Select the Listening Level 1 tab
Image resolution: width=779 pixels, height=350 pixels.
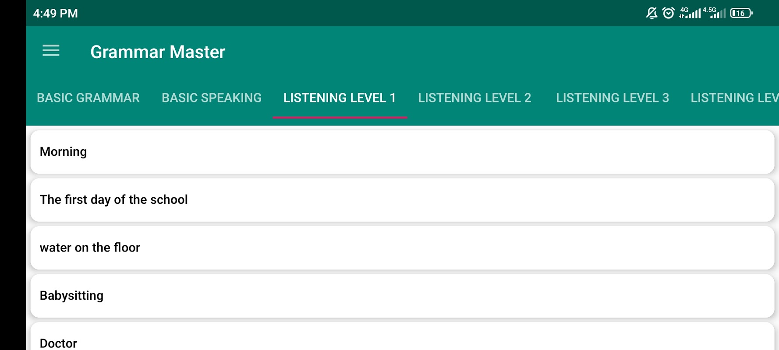(340, 98)
